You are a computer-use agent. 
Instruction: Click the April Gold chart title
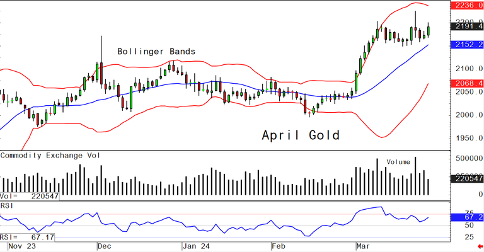click(301, 135)
